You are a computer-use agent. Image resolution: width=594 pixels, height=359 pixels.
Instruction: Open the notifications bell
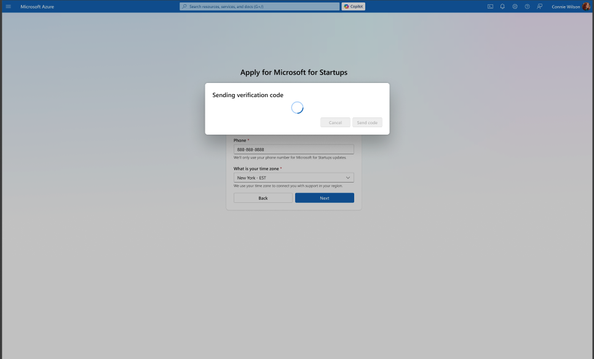(x=502, y=6)
